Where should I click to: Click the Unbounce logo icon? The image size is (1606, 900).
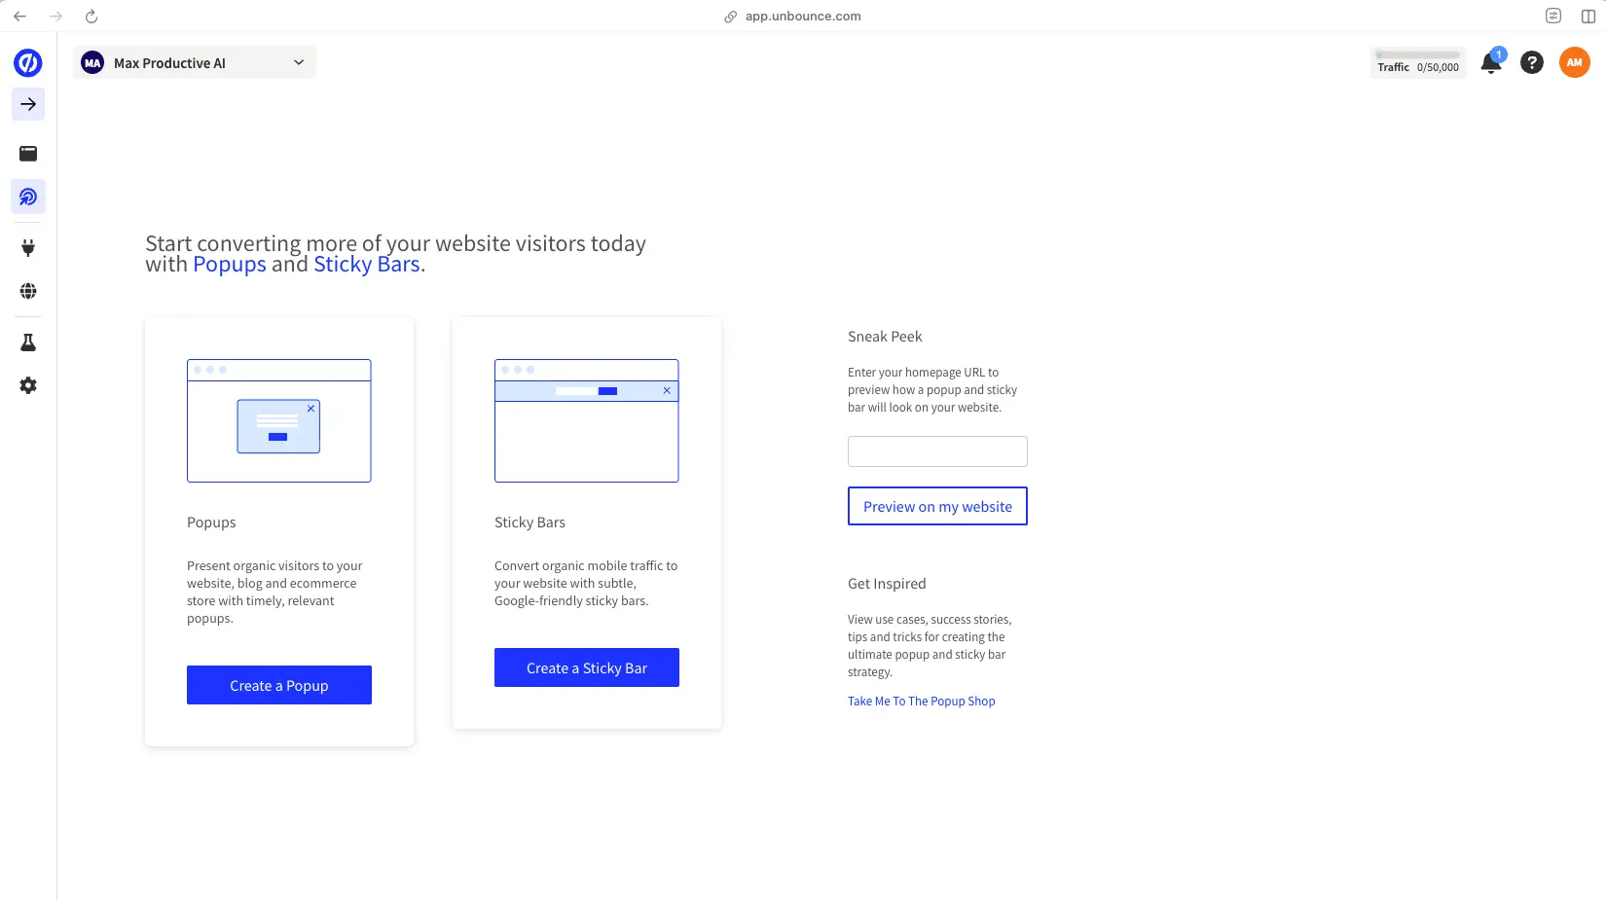27,62
